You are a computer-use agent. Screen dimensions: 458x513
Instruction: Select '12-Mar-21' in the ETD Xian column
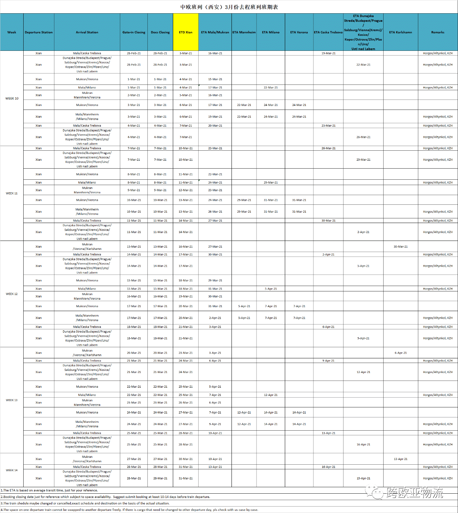[x=186, y=190]
